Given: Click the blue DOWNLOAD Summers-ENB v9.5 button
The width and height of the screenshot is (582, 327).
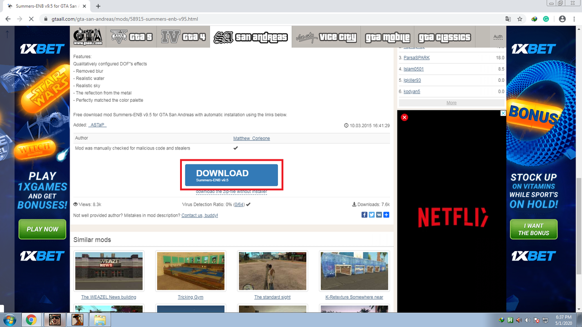Looking at the screenshot, I should coord(231,175).
